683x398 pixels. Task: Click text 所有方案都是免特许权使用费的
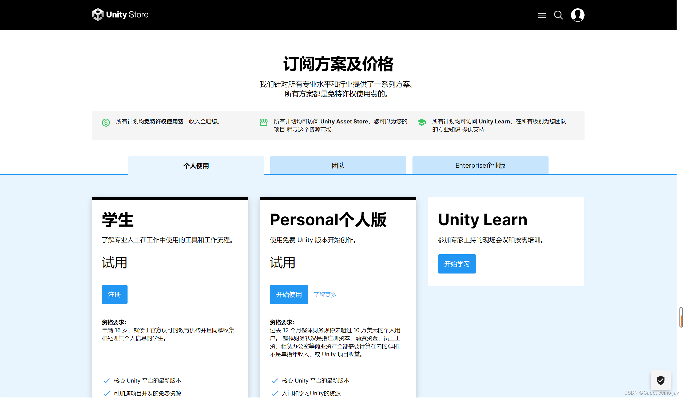click(x=336, y=94)
